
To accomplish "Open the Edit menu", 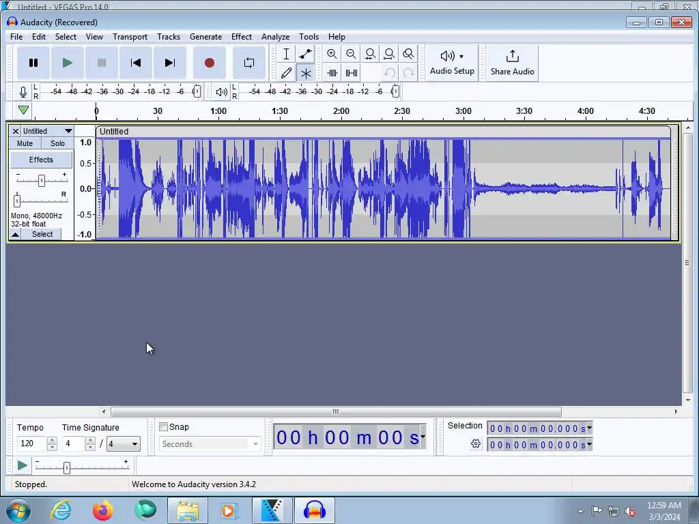I will coord(39,37).
